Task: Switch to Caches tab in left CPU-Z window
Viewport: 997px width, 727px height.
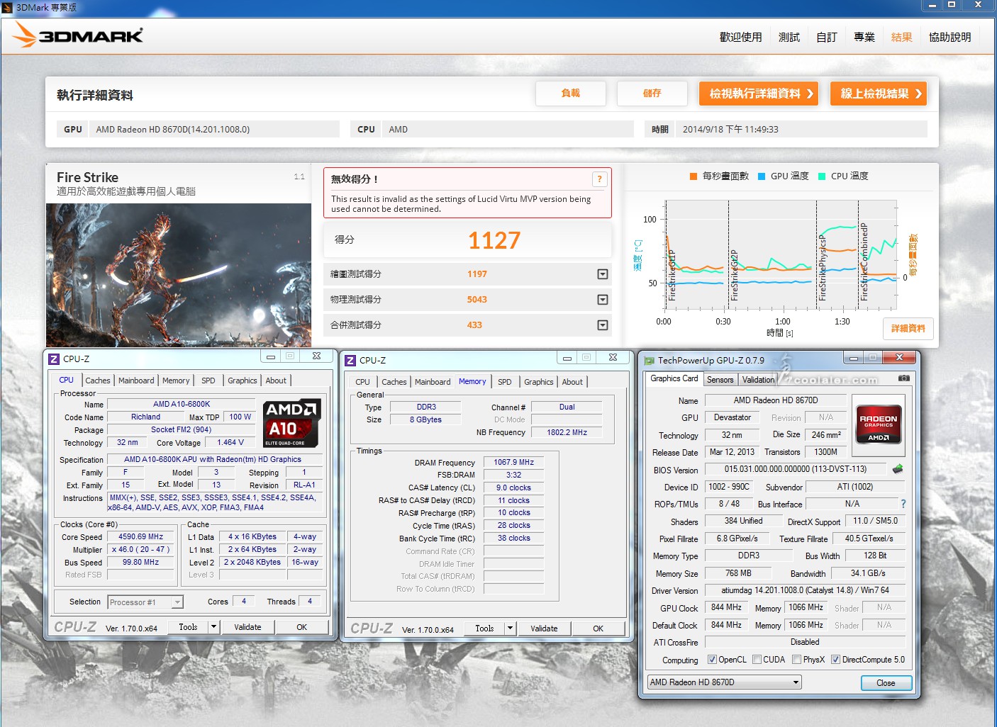Action: coord(98,381)
